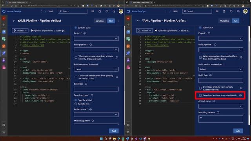
Task: Select Specific artifact radio in left window
Action: point(76,100)
